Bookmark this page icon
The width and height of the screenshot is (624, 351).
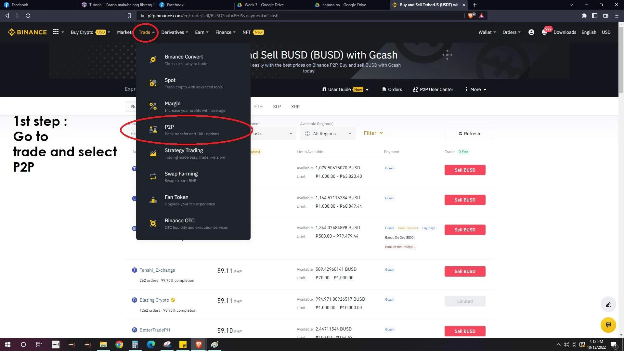click(129, 16)
